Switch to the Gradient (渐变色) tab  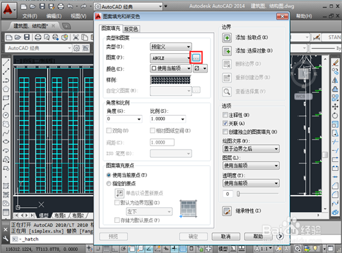131,29
